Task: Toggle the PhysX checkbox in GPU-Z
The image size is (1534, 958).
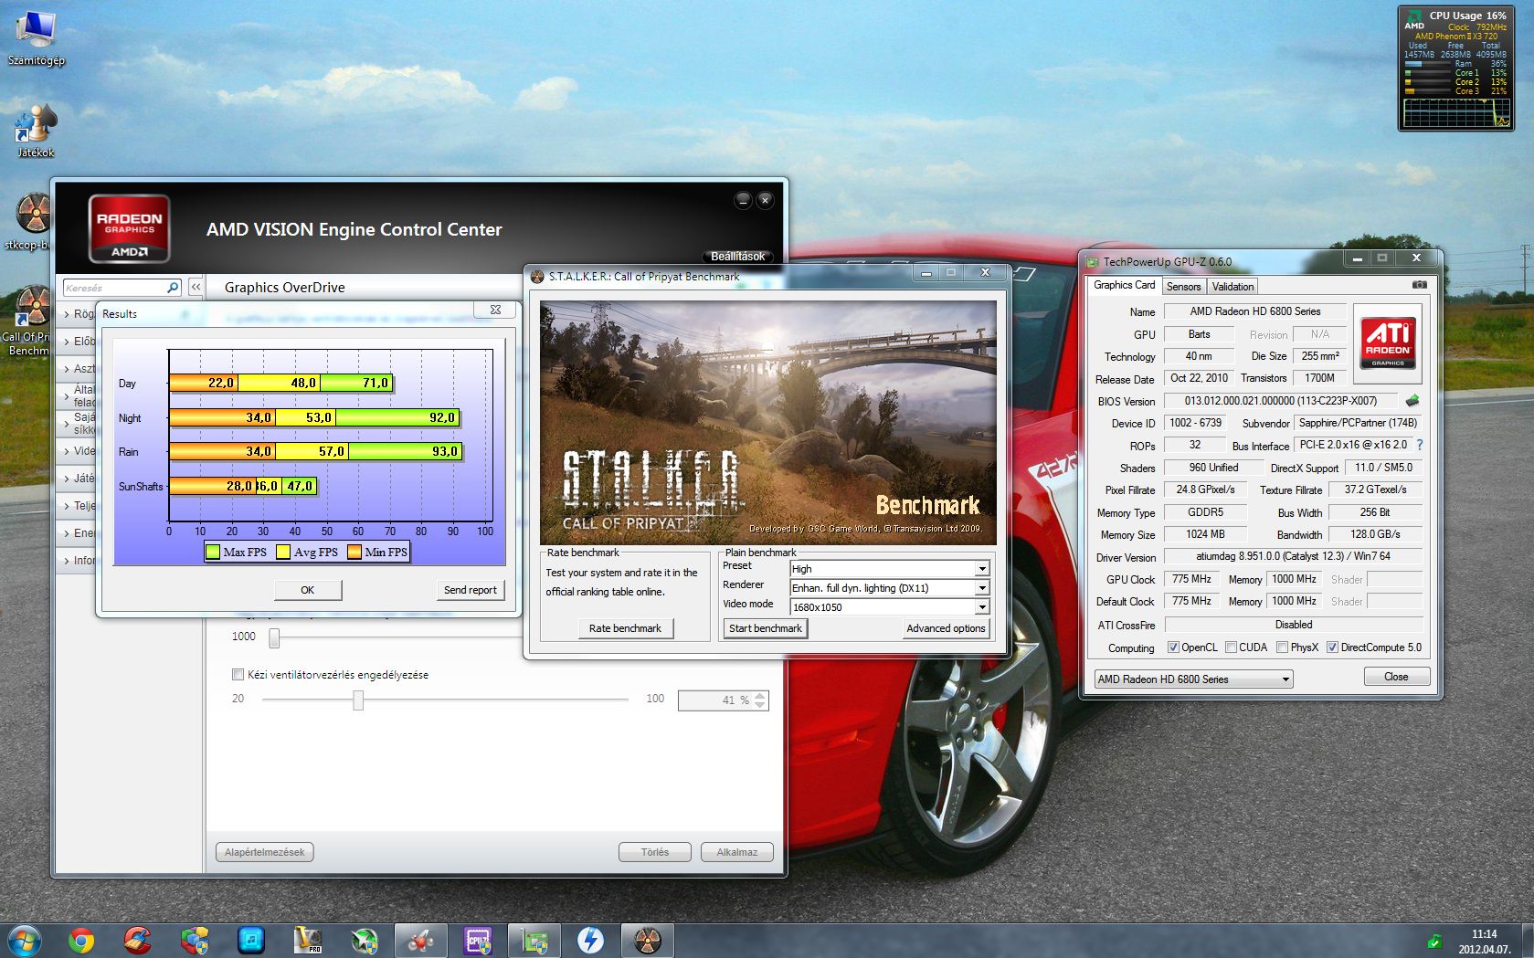Action: pyautogui.click(x=1283, y=647)
